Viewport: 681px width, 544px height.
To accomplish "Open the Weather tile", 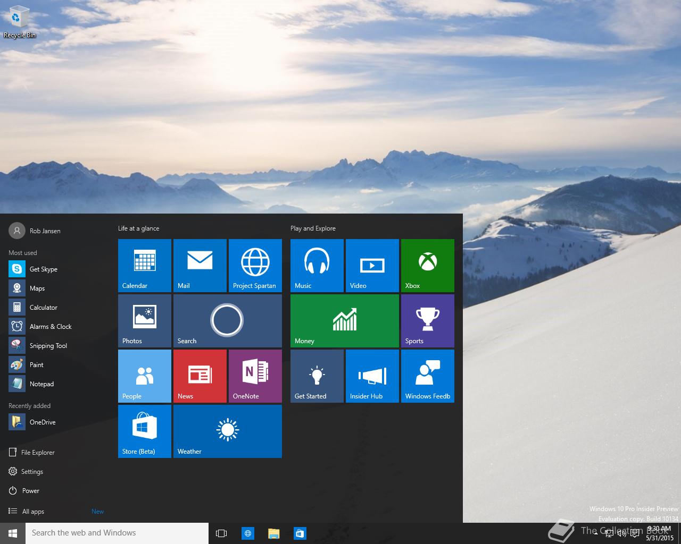I will coord(228,431).
